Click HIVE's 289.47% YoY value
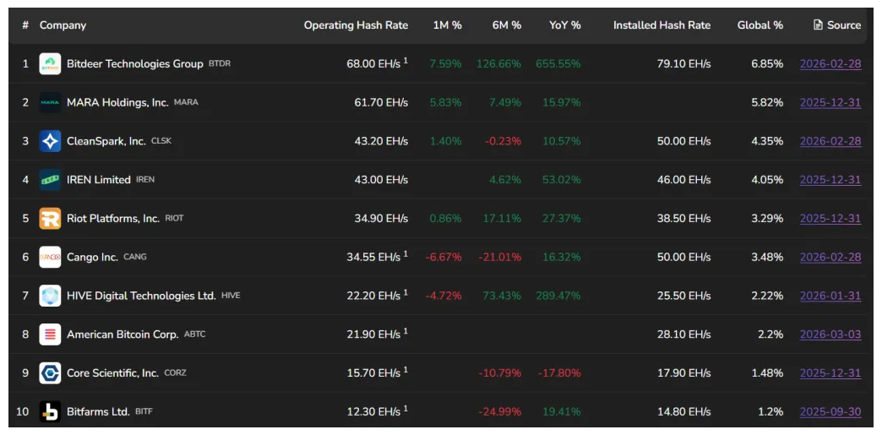 (x=558, y=296)
